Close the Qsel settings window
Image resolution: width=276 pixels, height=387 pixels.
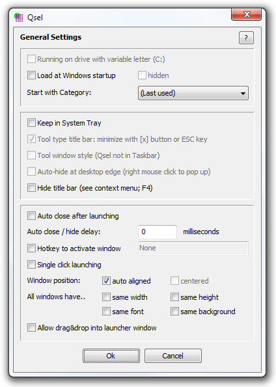pos(246,14)
